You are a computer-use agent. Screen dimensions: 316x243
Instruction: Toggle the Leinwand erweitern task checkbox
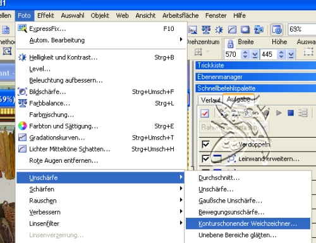coord(205,158)
